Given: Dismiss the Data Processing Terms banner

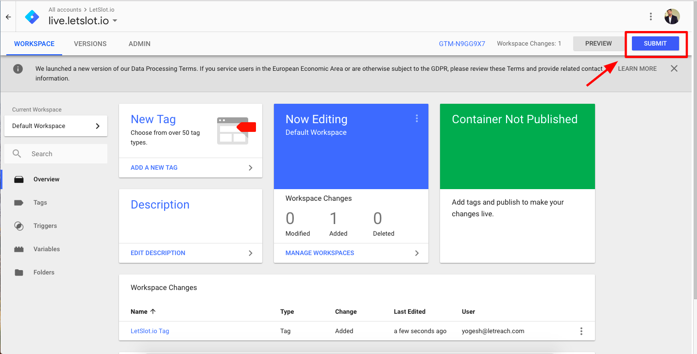Looking at the screenshot, I should coord(674,68).
